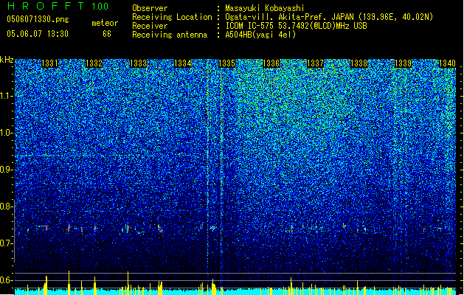This screenshot has width=464, height=295.
Task: Click ICOM IC-575 53.7492 MHz USB text
Action: (297, 26)
